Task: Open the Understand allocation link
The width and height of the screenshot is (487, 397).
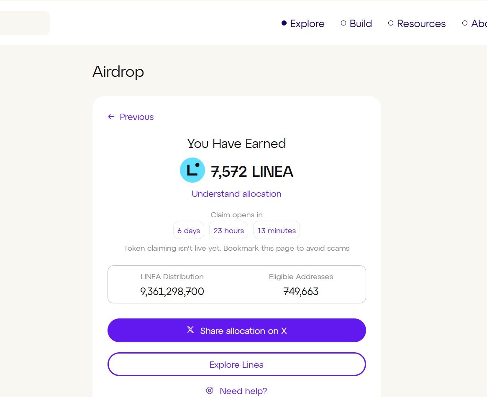Action: point(236,194)
